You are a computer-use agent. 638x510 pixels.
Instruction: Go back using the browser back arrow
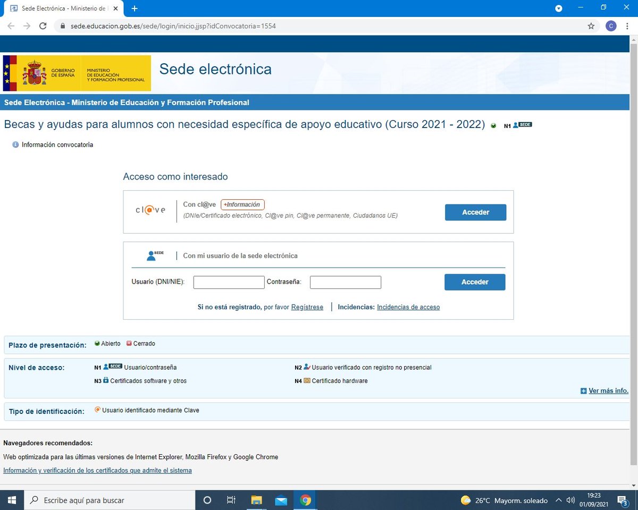click(x=11, y=26)
